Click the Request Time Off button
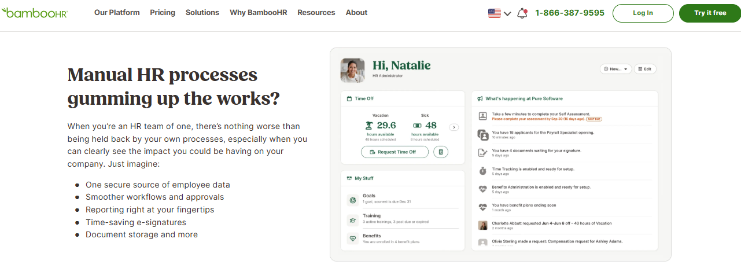 395,152
